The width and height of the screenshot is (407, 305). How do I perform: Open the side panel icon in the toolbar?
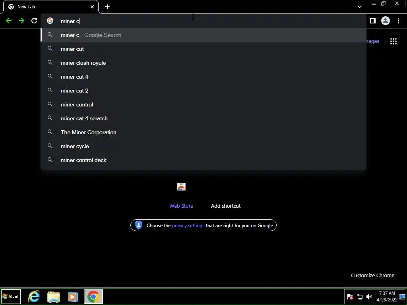373,21
